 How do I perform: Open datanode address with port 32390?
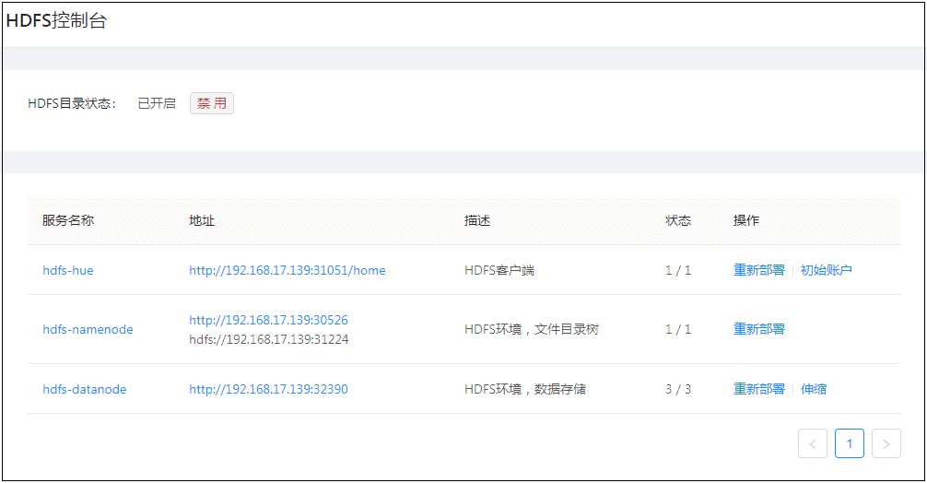[x=268, y=389]
